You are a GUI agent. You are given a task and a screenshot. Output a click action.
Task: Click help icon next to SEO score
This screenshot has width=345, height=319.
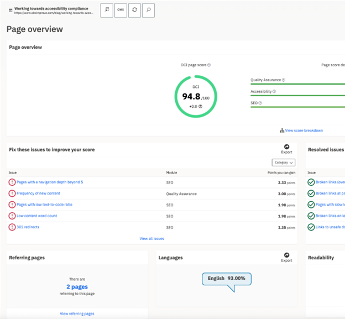(x=260, y=103)
